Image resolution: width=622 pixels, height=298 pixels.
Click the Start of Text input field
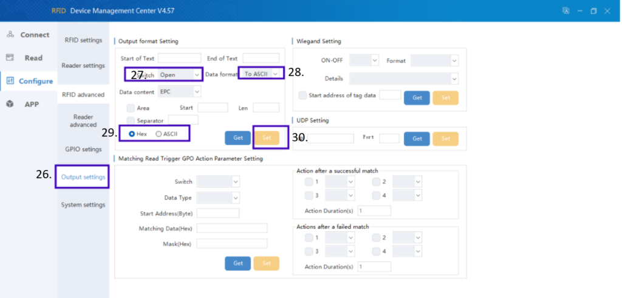[x=180, y=58]
